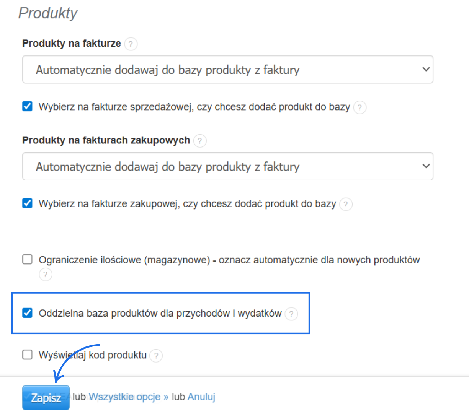Open help tooltip for Produkty na fakturze
Image resolution: width=469 pixels, height=413 pixels.
click(131, 44)
